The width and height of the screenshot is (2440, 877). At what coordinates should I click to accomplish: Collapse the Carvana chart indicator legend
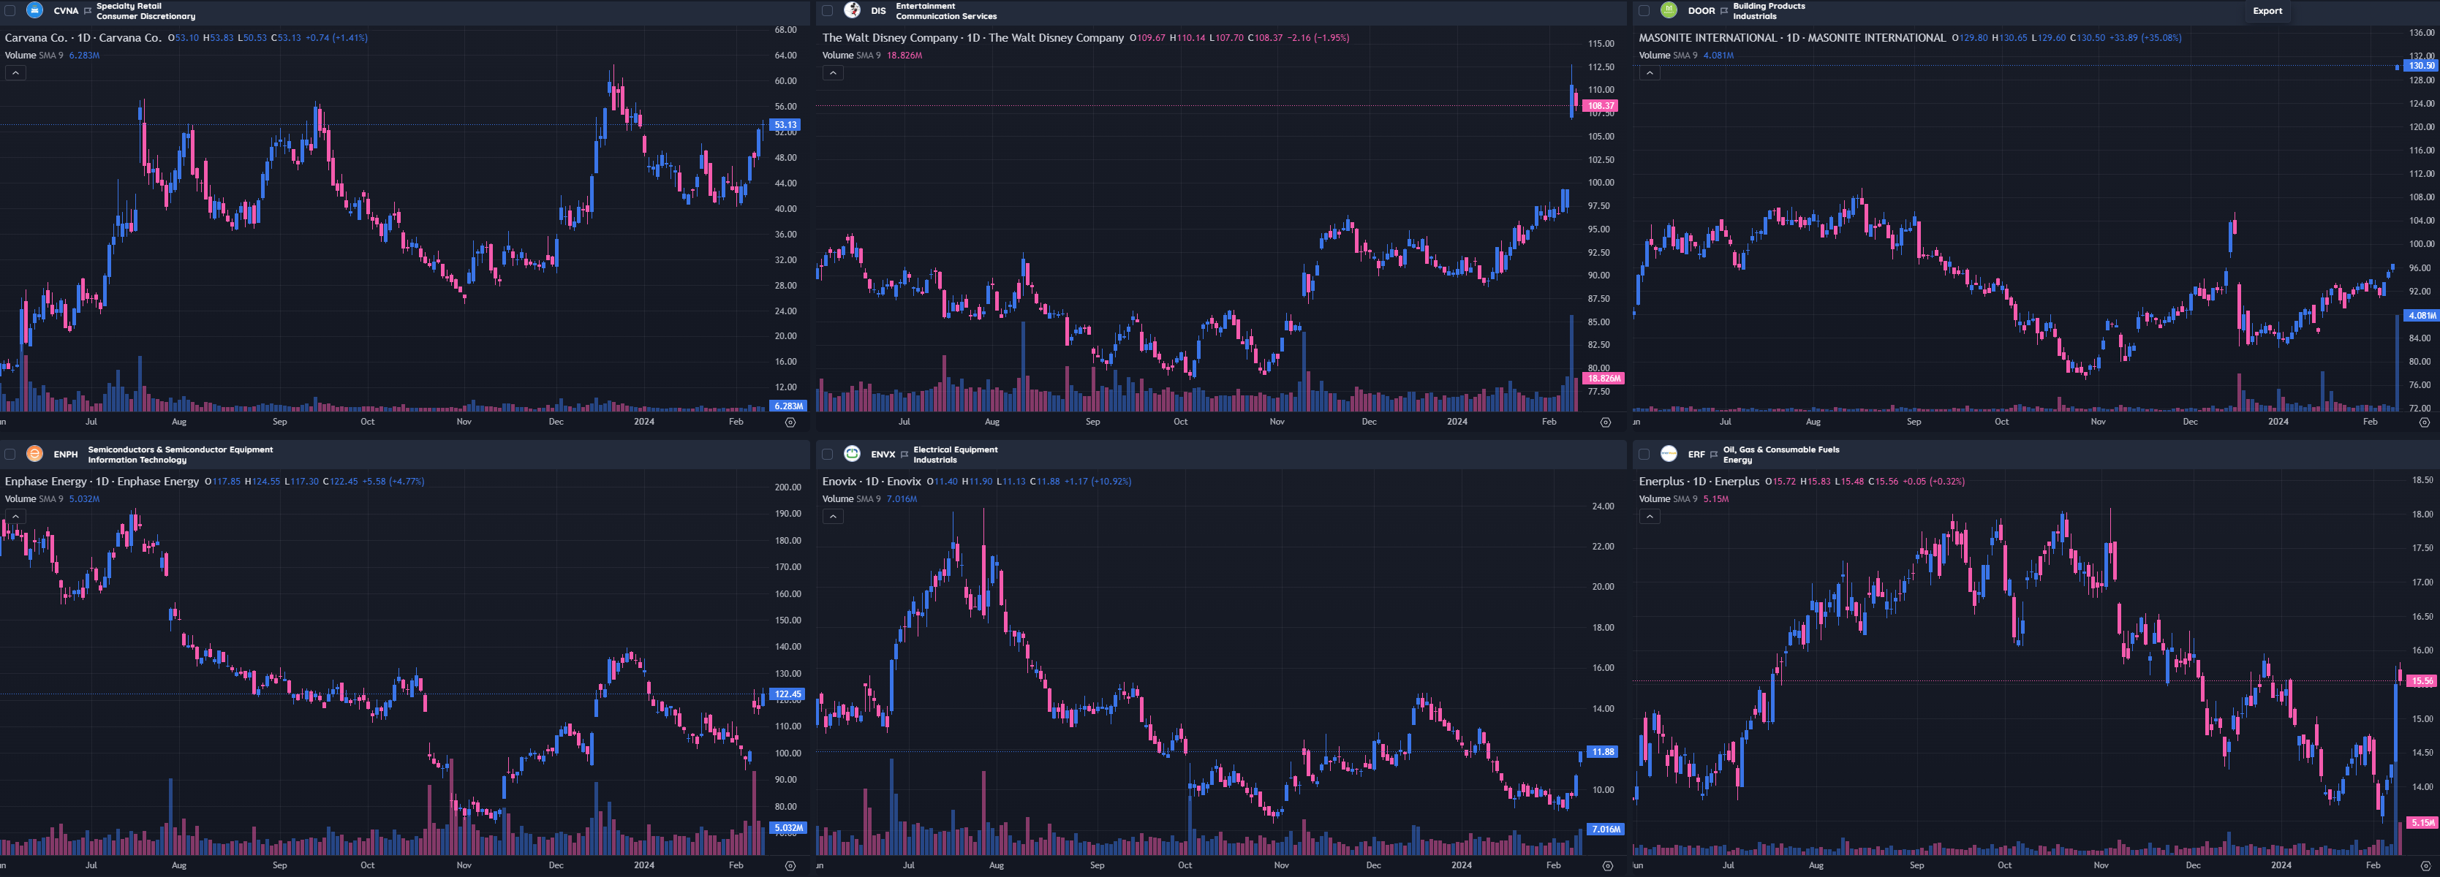(15, 73)
